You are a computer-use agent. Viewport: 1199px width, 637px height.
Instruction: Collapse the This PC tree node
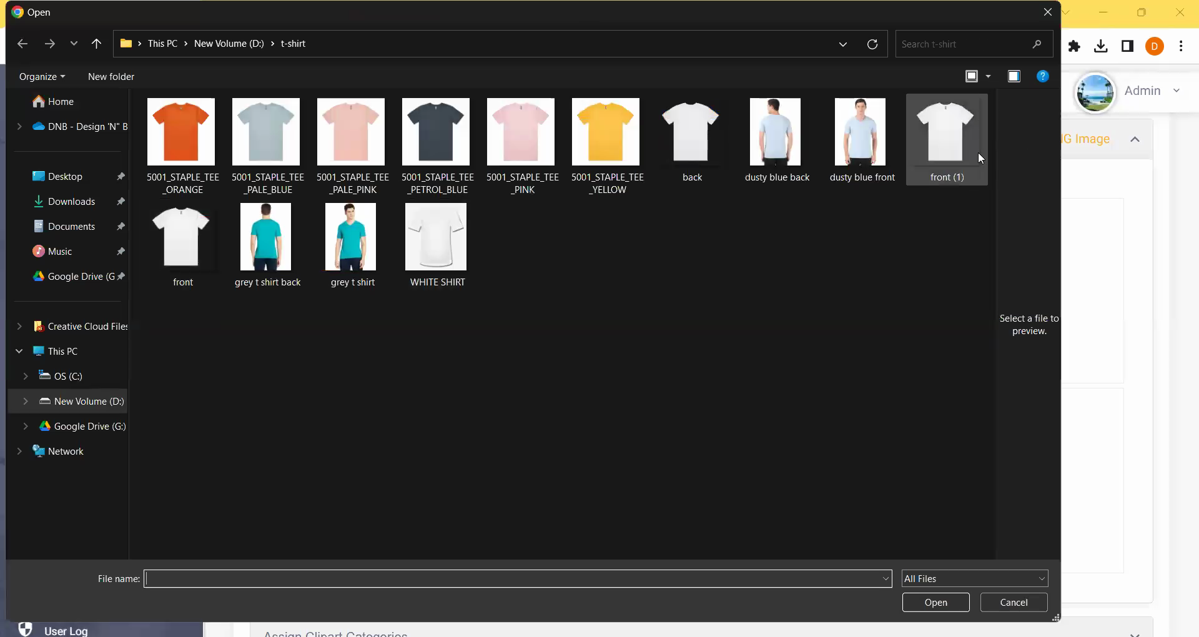[x=19, y=352]
